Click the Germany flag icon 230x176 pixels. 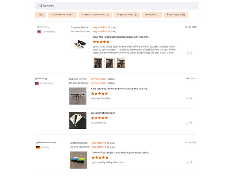pyautogui.click(x=37, y=147)
